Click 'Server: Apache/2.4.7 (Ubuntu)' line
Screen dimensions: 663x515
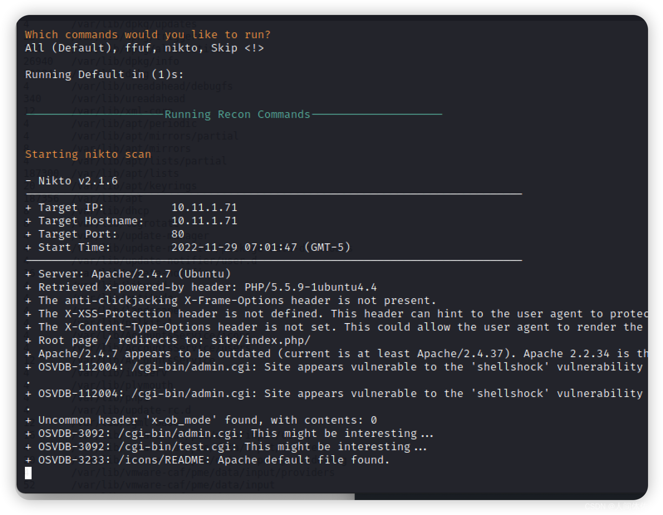[x=128, y=274]
